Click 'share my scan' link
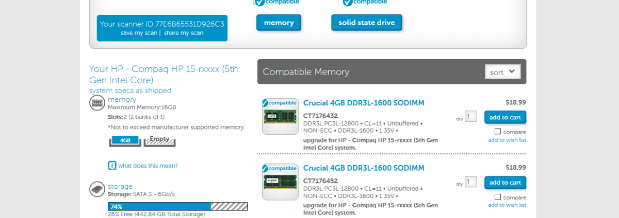Screen dimensions: 619x218 pyautogui.click(x=184, y=33)
